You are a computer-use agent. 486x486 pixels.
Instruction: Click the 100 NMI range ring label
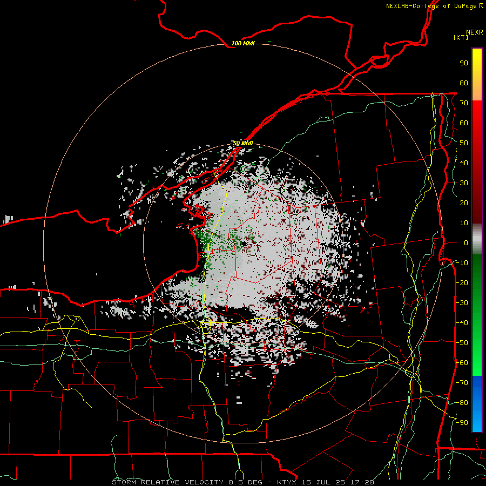243,43
